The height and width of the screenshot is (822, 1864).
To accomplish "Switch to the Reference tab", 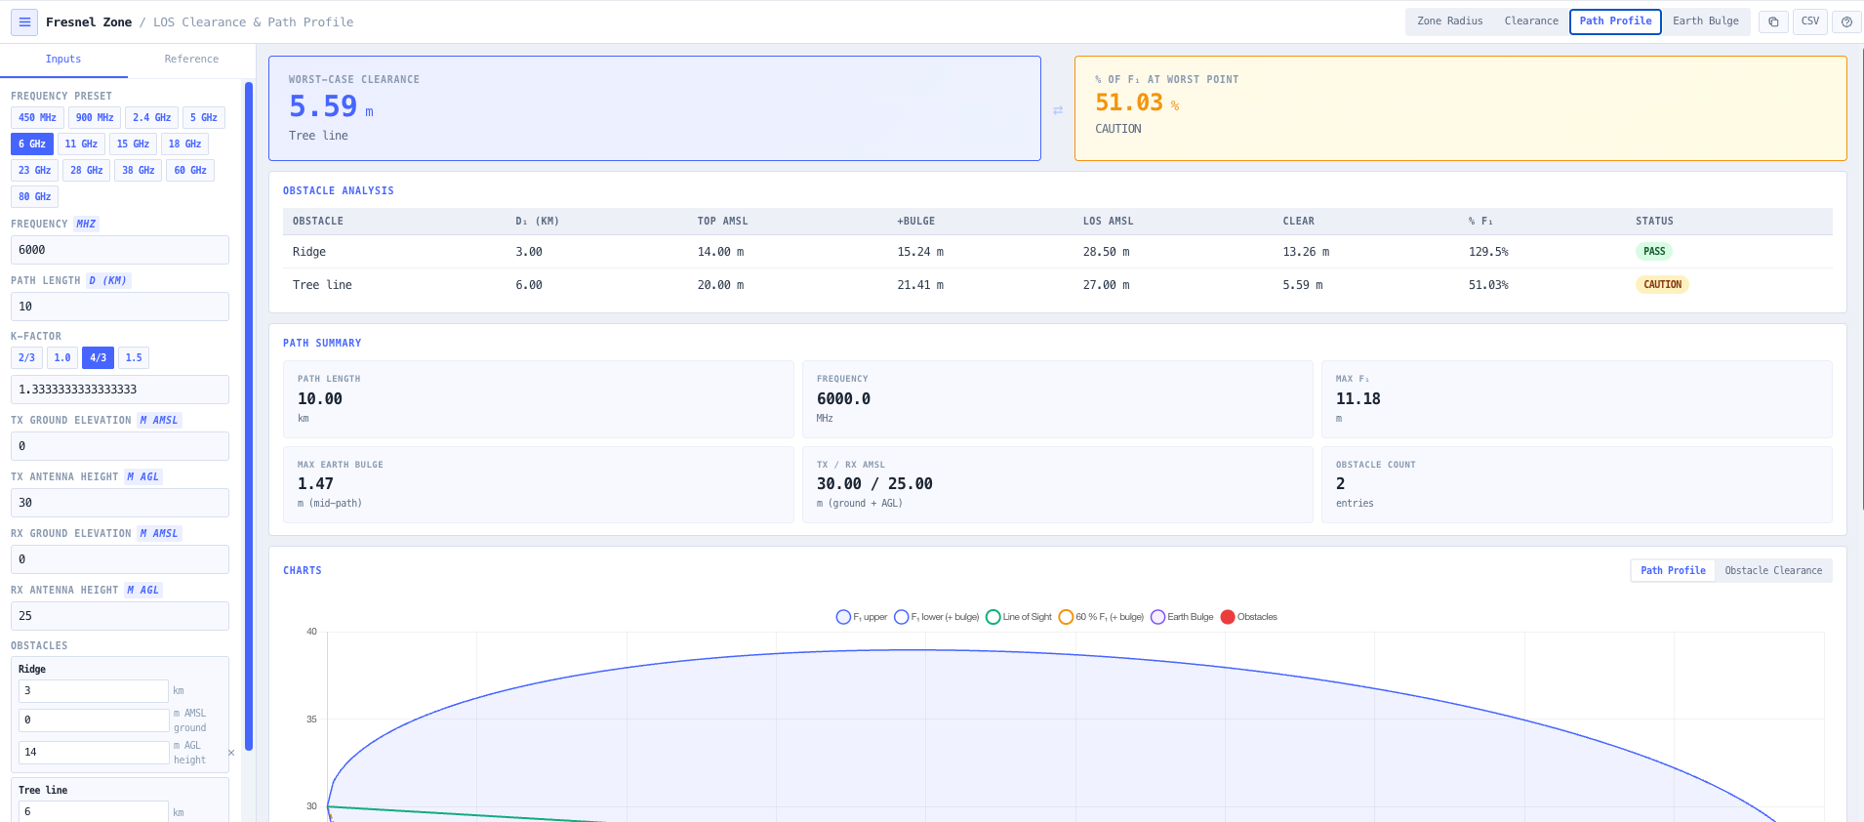I will pyautogui.click(x=191, y=60).
